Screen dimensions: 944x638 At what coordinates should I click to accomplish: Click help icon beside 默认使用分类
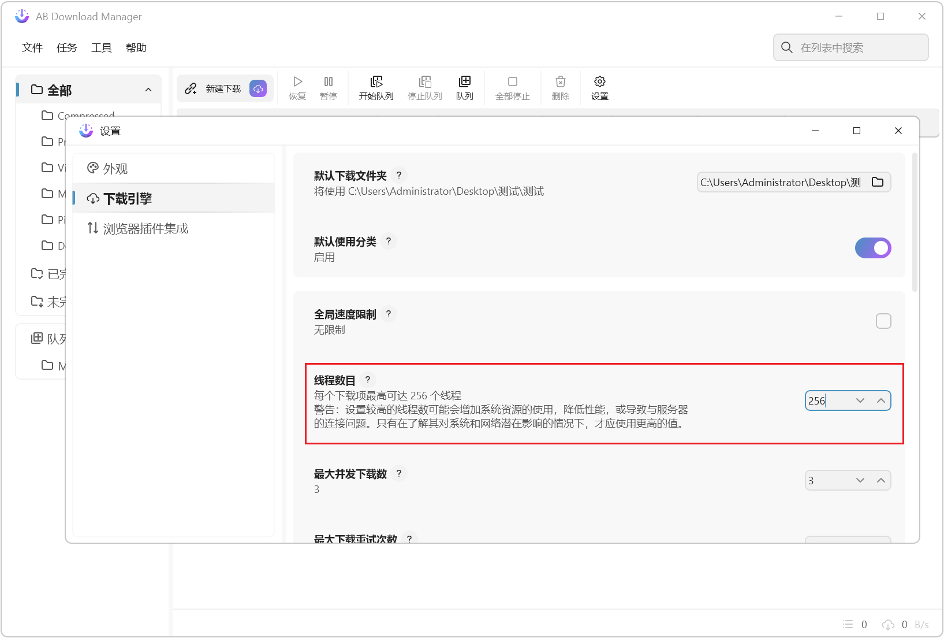389,241
